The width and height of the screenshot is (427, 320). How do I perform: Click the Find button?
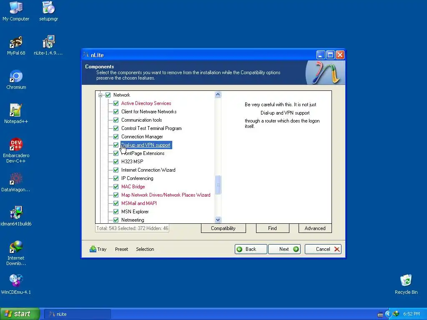(272, 228)
